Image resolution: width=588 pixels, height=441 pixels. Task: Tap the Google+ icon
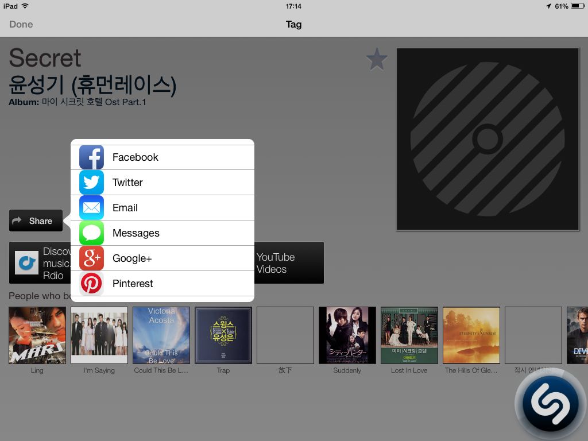(91, 258)
